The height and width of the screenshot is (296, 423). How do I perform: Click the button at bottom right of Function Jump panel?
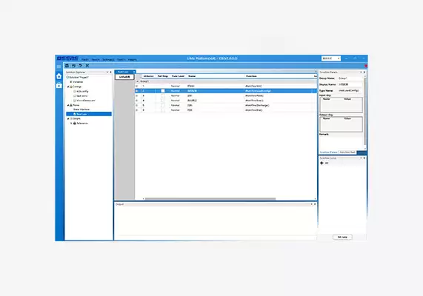[342, 237]
